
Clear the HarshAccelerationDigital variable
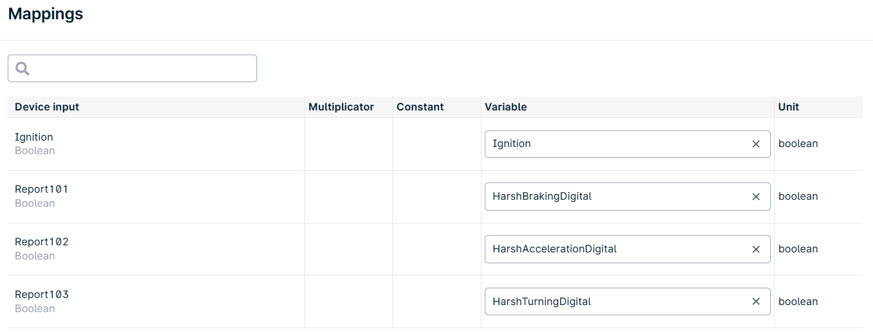pyautogui.click(x=756, y=249)
